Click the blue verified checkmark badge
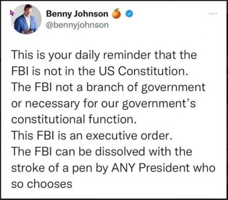This screenshot has width=228, height=200. coord(129,14)
